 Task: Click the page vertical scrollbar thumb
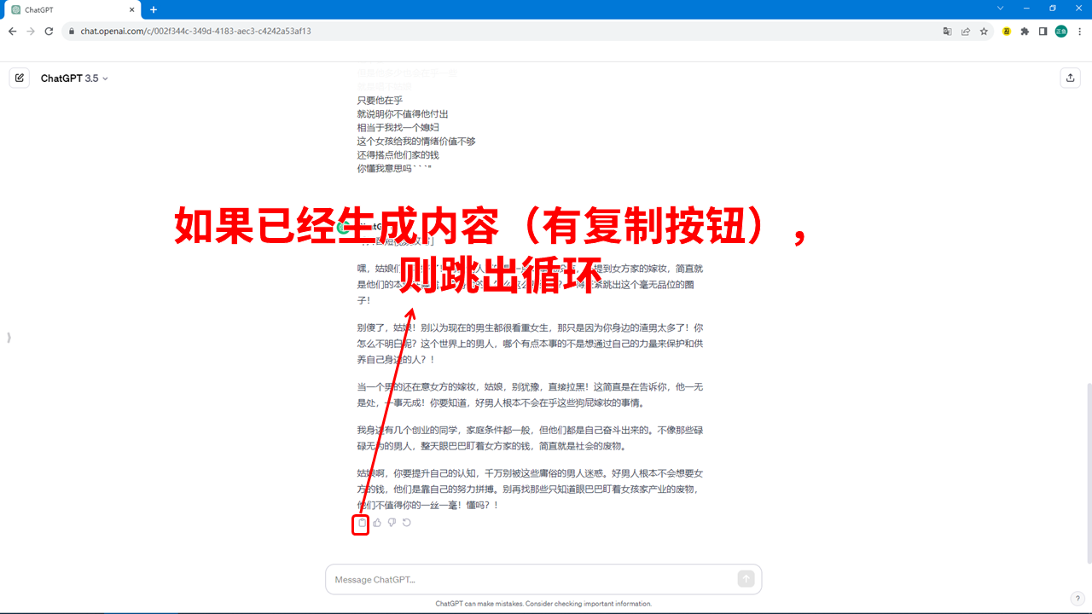[1088, 473]
